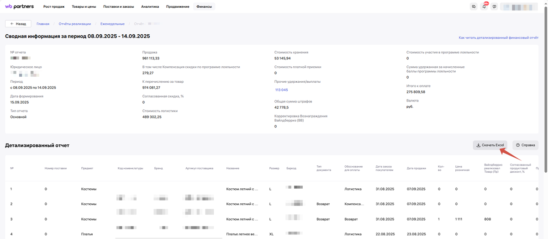Open the Финансы menu
Screen dimensions: 548x239
[x=204, y=7]
